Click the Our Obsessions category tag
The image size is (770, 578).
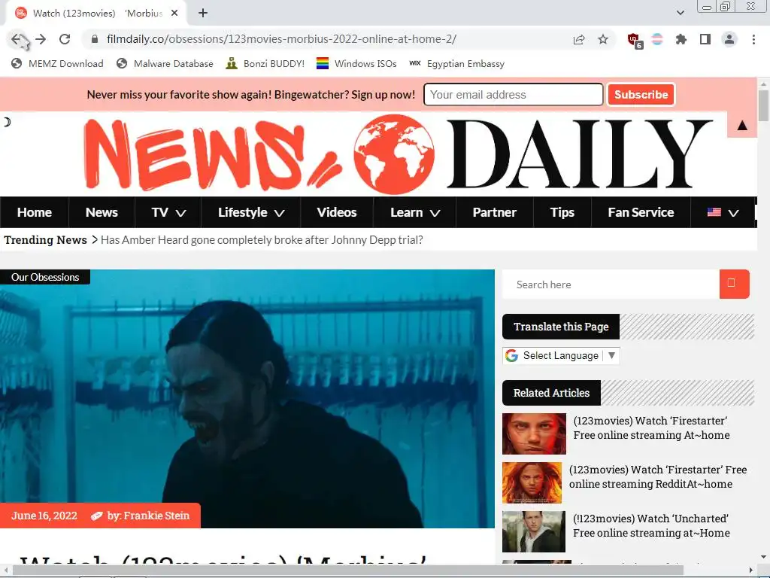pos(45,277)
